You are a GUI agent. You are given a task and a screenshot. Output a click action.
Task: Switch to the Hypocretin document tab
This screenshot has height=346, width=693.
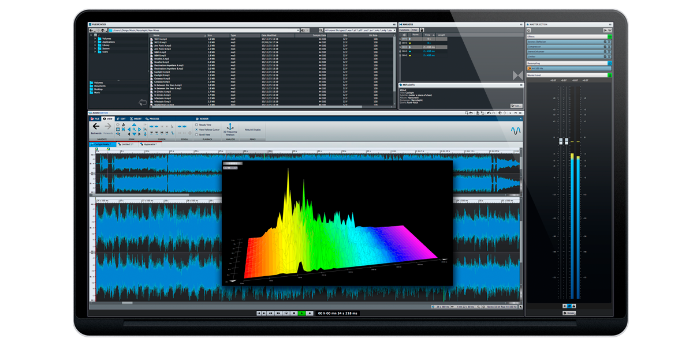pyautogui.click(x=150, y=144)
